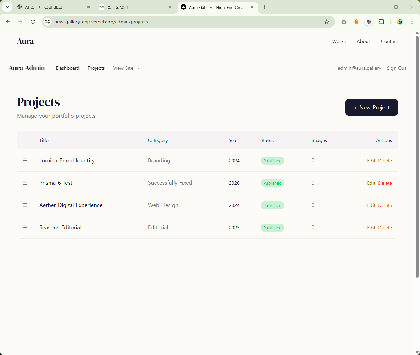Click drag handle icon for Lumina Brand Identity
Viewport: 420px width, 355px height.
25,161
